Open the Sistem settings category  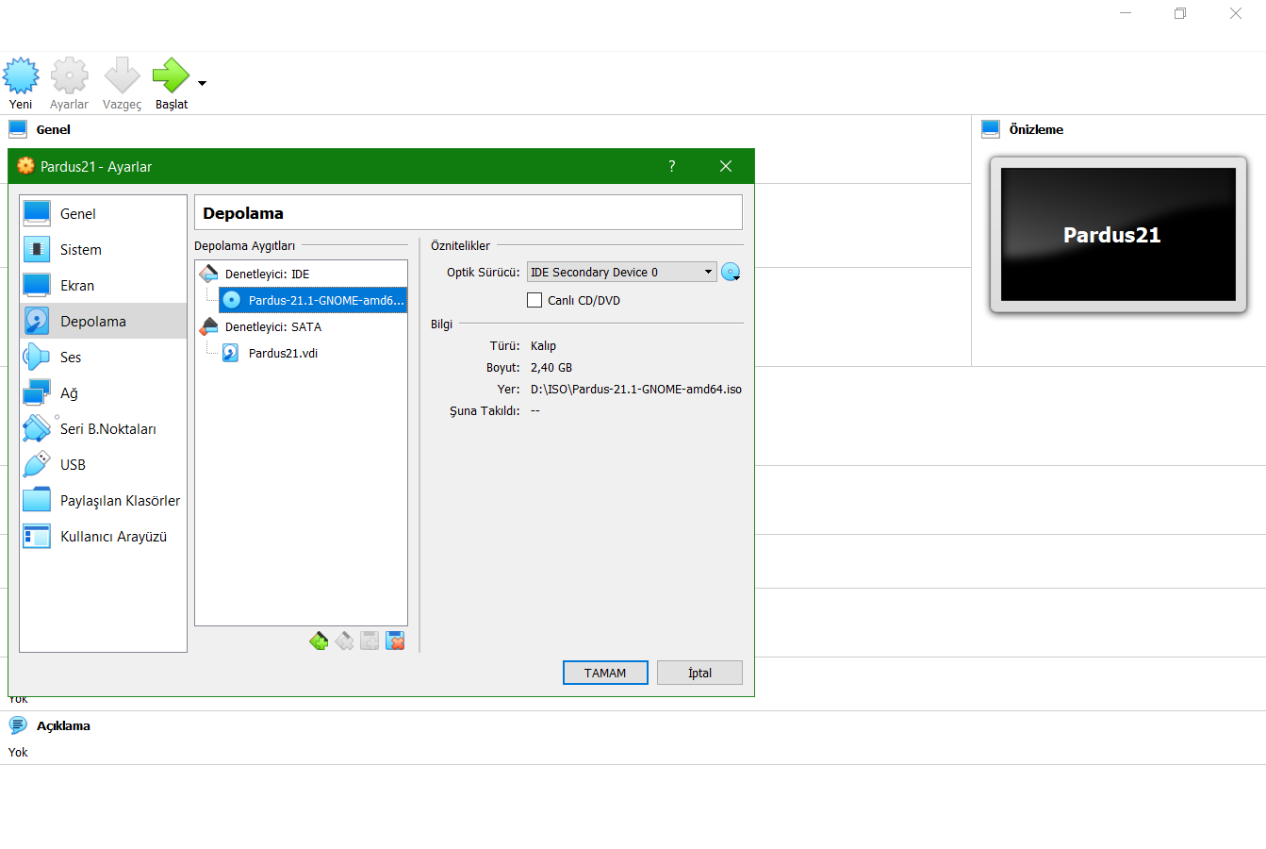point(104,250)
